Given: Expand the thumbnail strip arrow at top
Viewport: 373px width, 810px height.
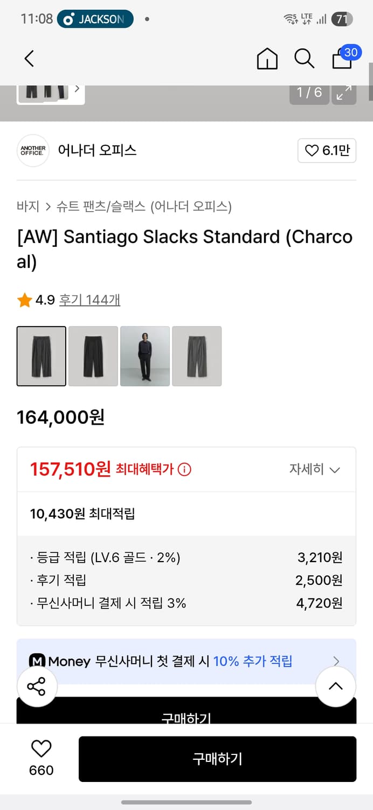Looking at the screenshot, I should click(77, 89).
